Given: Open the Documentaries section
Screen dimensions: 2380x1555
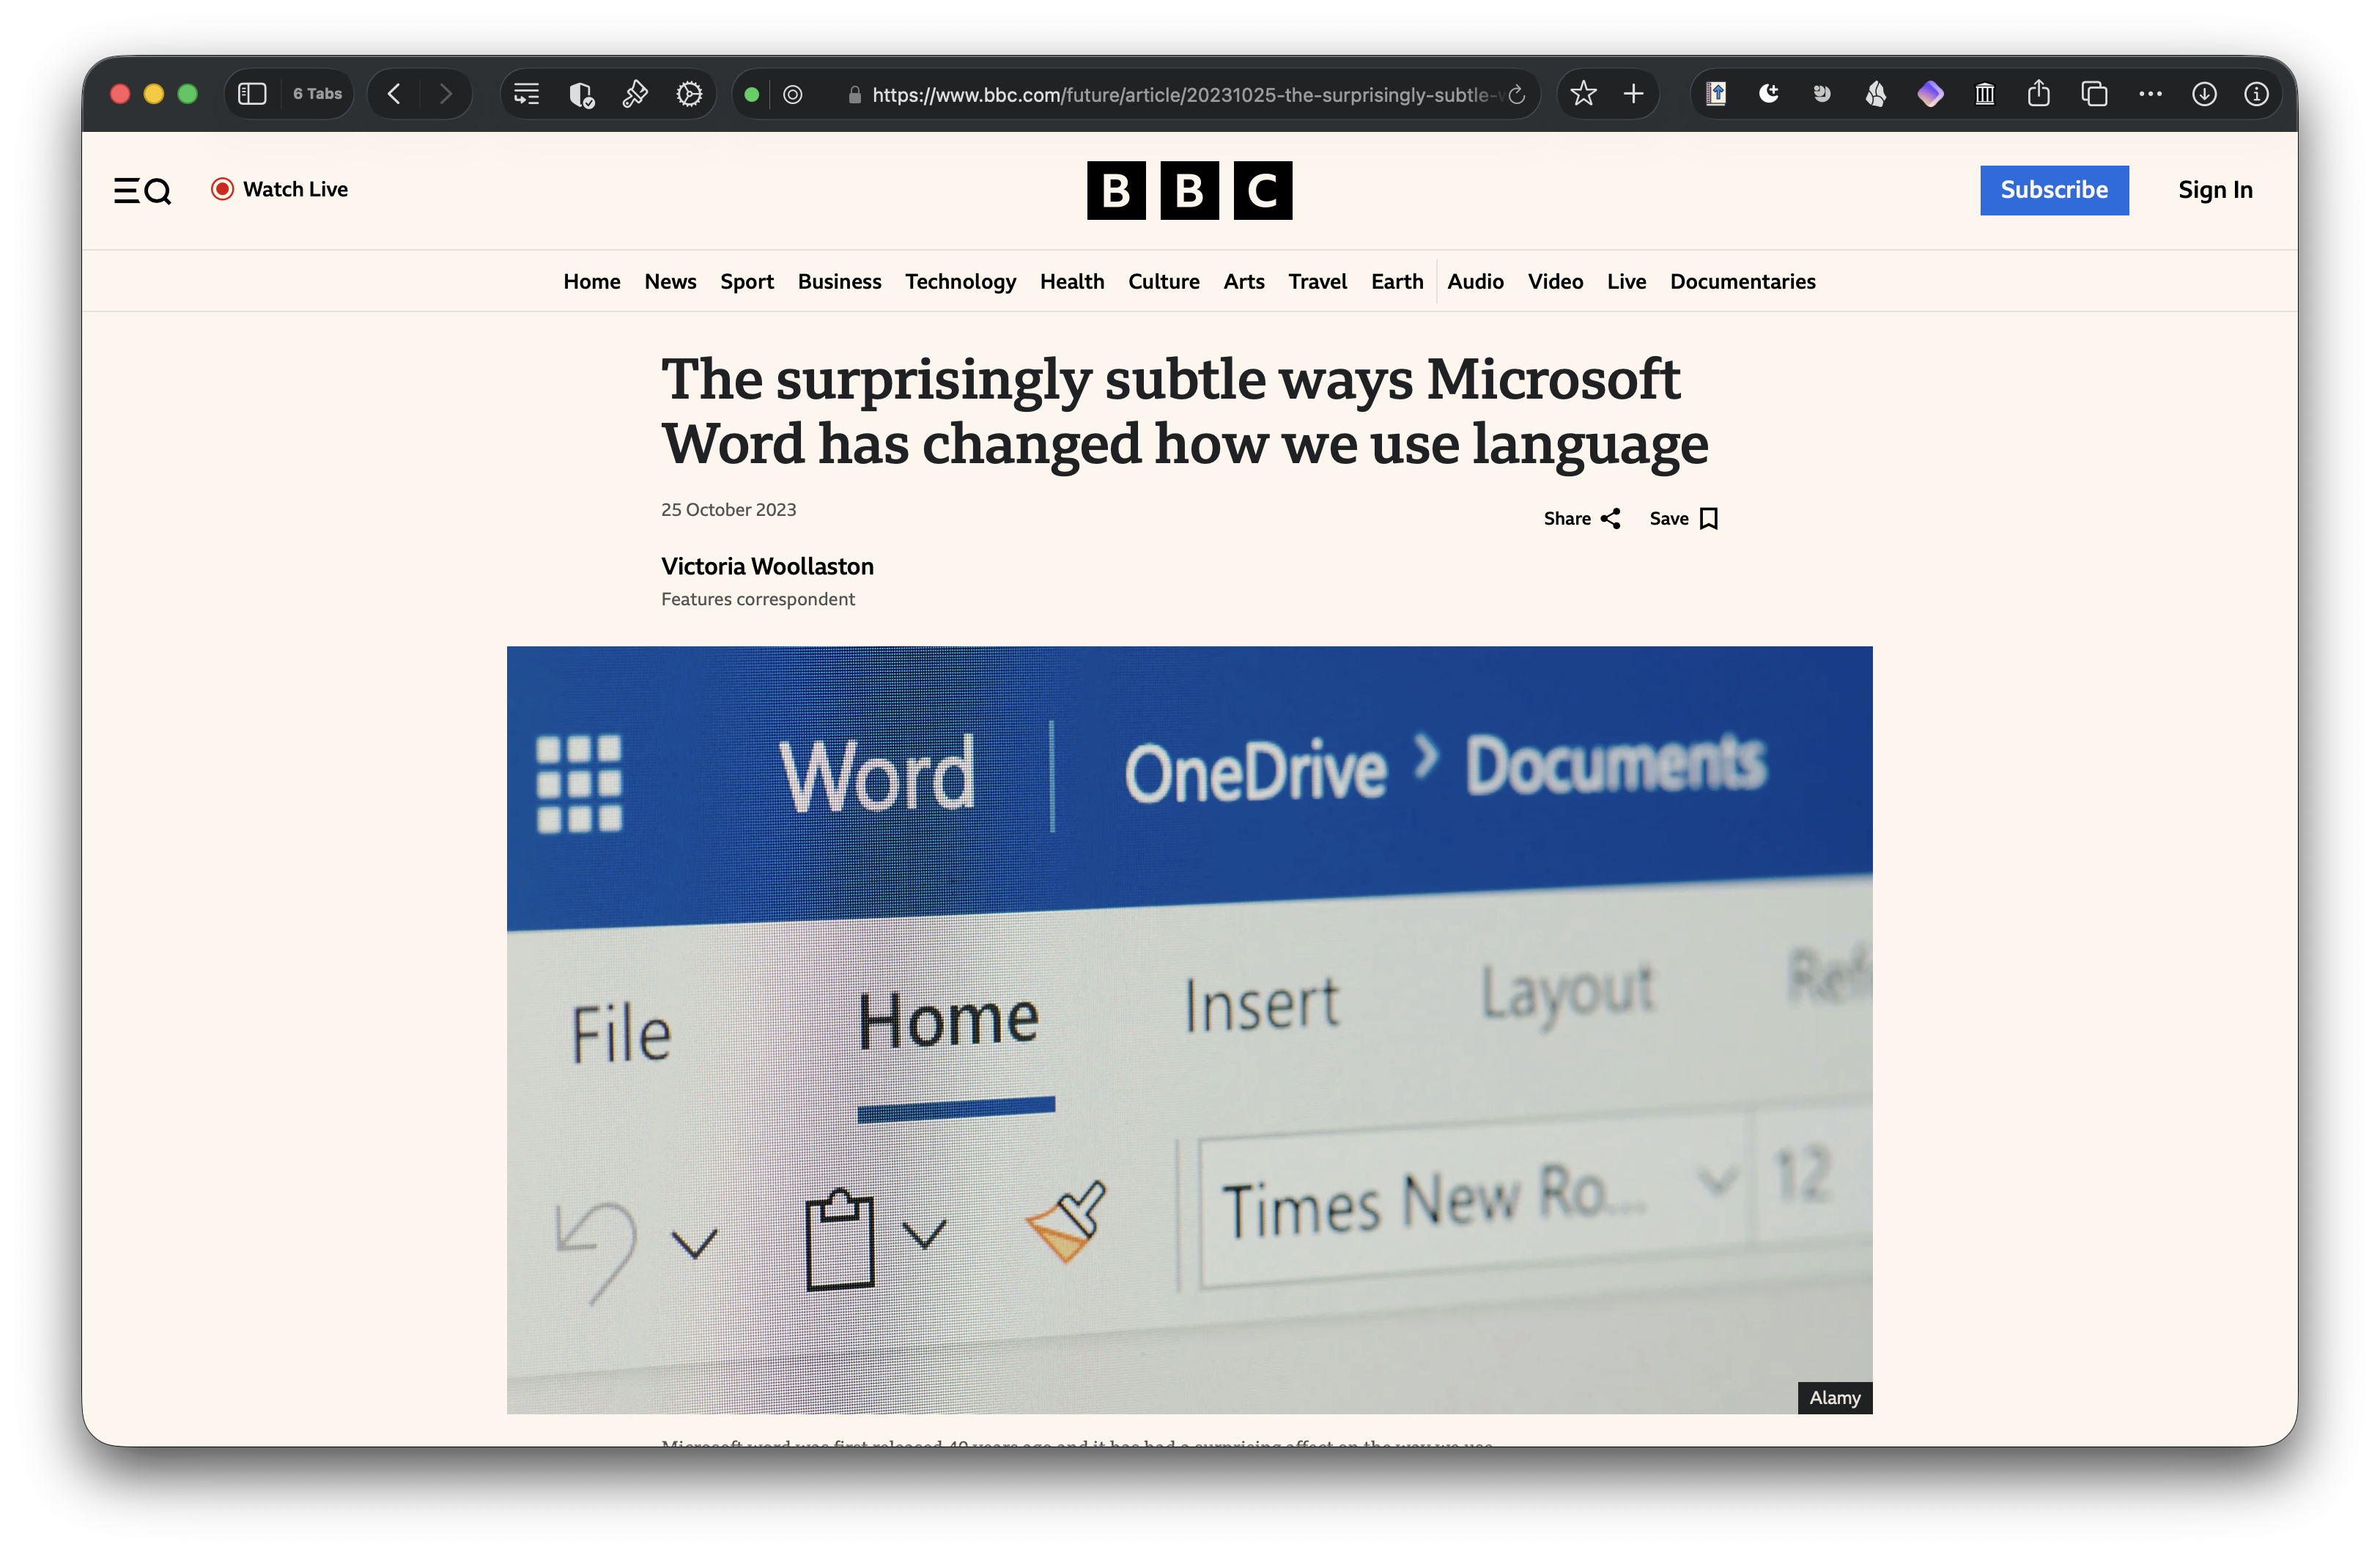Looking at the screenshot, I should click(1742, 282).
